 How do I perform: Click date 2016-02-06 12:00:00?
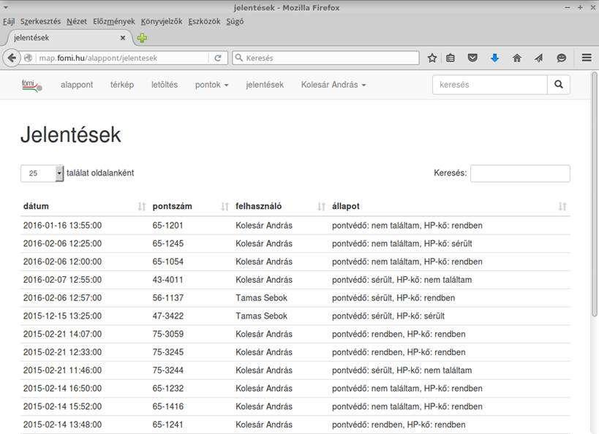(x=62, y=262)
